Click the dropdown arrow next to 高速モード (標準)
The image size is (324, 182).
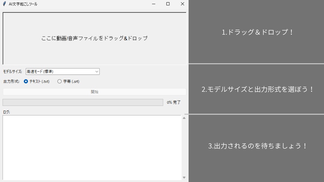tap(97, 71)
